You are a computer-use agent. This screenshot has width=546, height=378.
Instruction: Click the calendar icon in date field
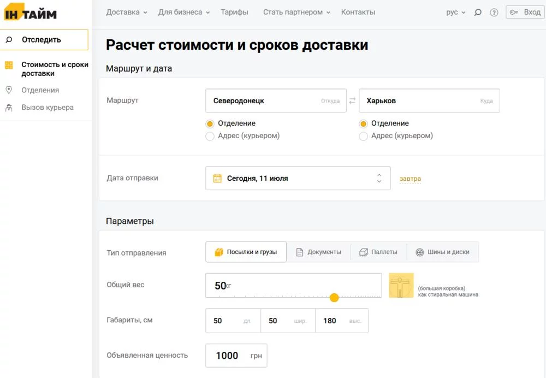(217, 178)
